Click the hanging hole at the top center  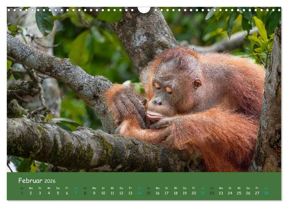click(x=144, y=9)
